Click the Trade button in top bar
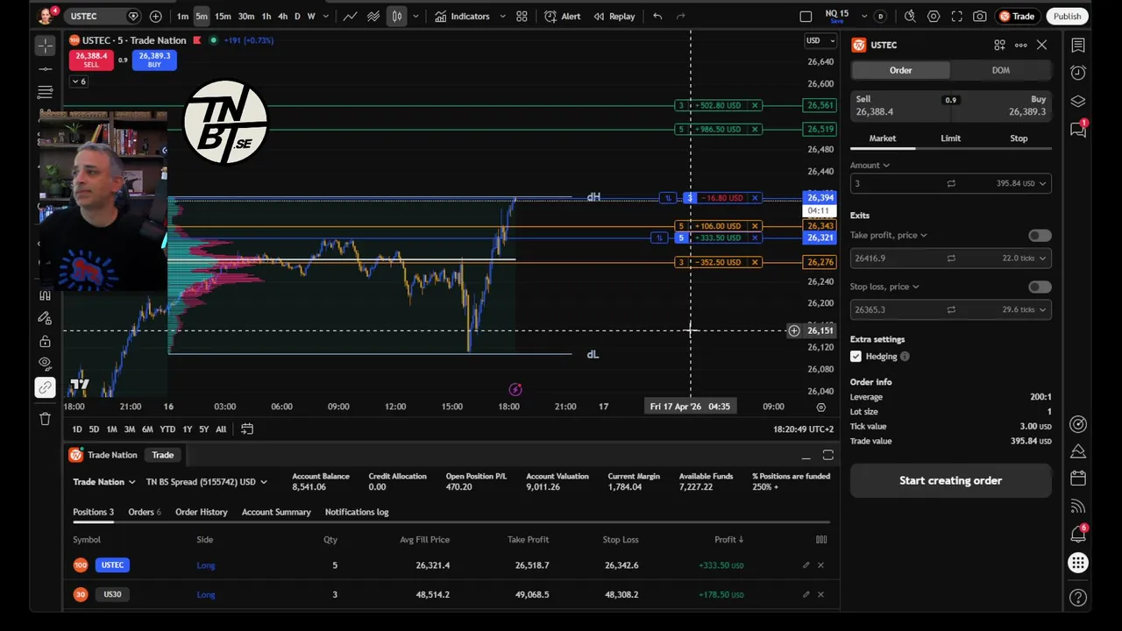Image resolution: width=1122 pixels, height=631 pixels. (x=1017, y=16)
